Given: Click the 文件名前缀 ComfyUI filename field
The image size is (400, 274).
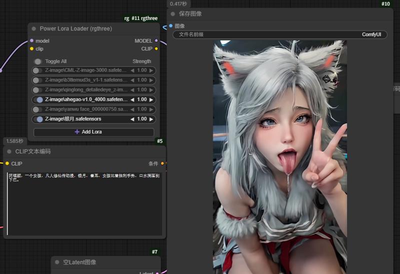Looking at the screenshot, I should pos(280,35).
